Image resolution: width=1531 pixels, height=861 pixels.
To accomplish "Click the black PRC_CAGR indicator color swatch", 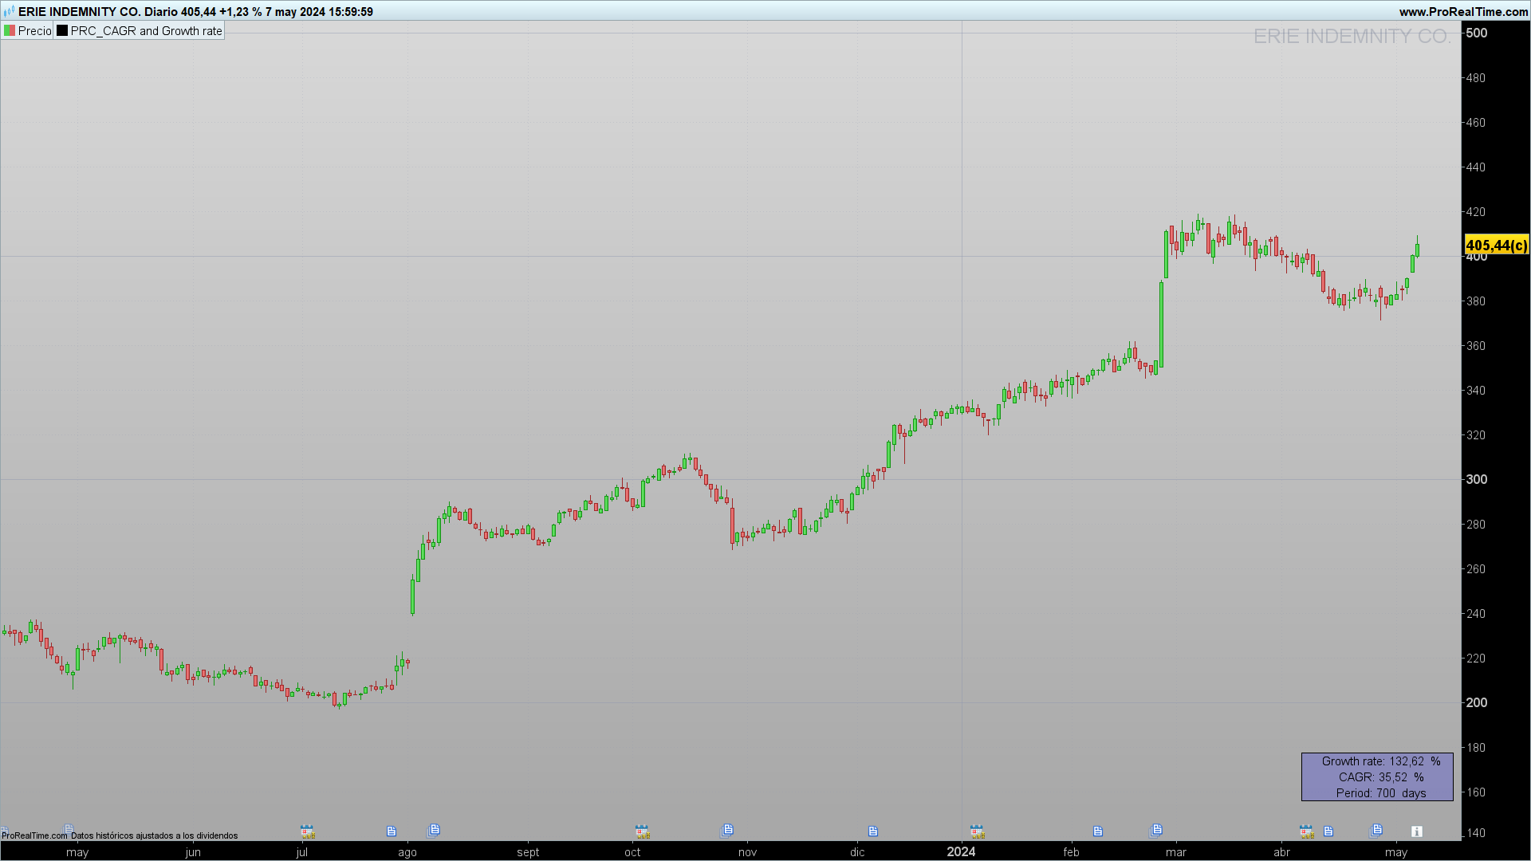I will coord(62,31).
